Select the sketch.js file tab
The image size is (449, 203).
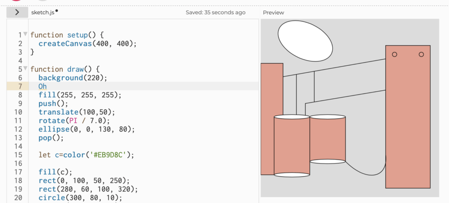(43, 12)
